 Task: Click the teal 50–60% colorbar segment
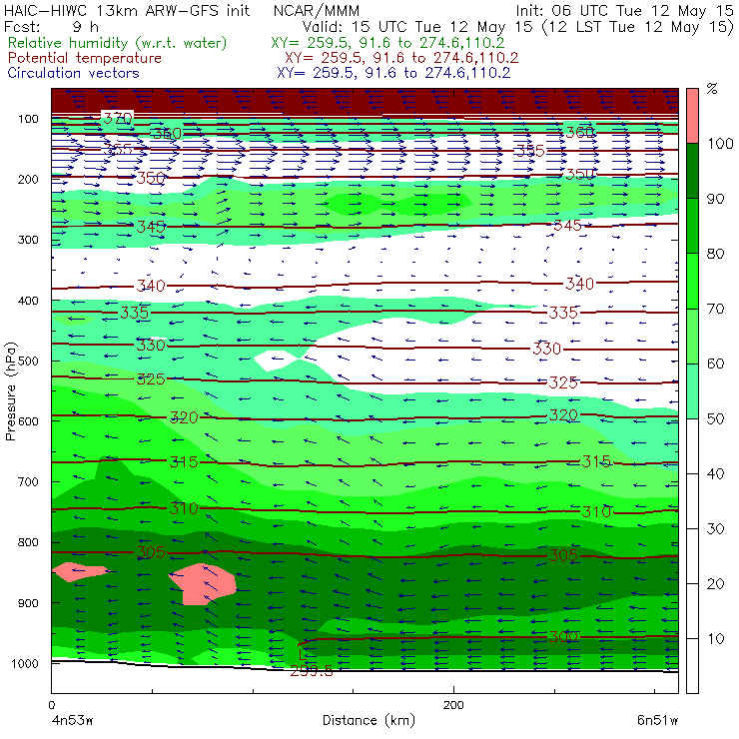point(692,391)
